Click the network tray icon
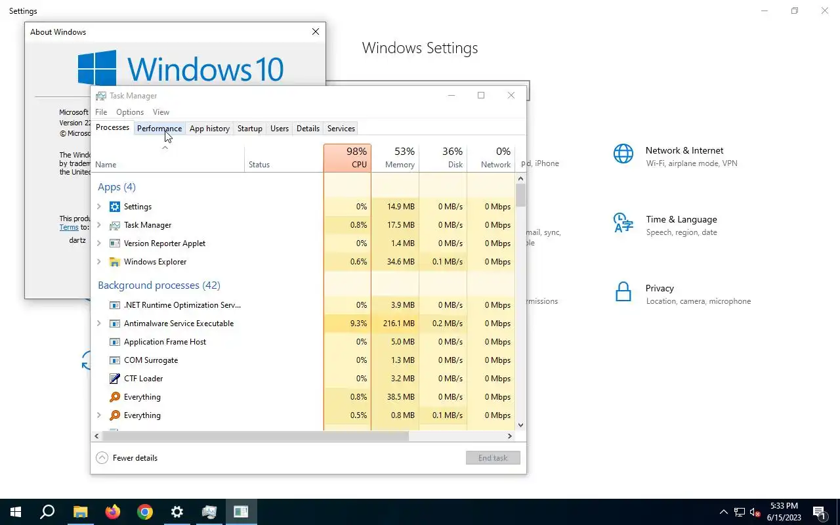 click(x=740, y=512)
